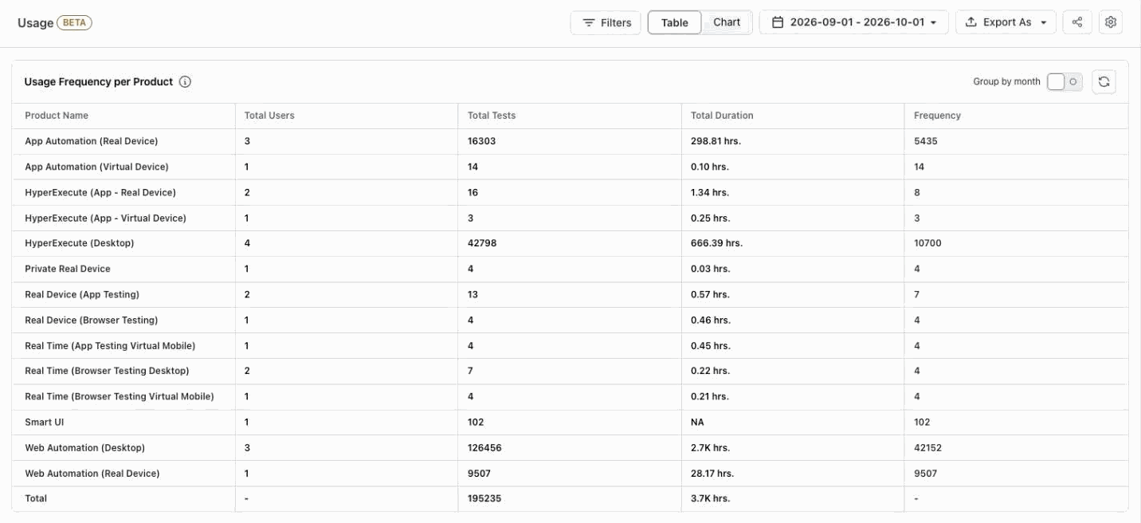Select HyperExecute (App - Real Device) row name
The width and height of the screenshot is (1141, 523).
[x=100, y=192]
